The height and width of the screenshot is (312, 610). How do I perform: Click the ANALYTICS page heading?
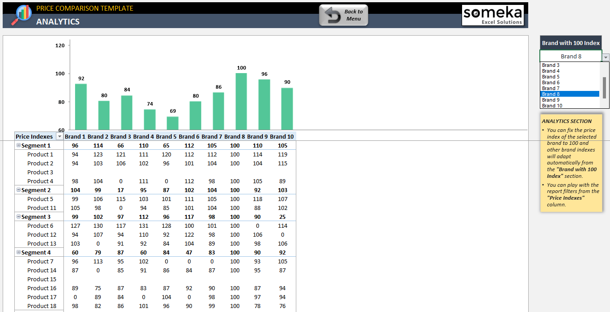58,21
